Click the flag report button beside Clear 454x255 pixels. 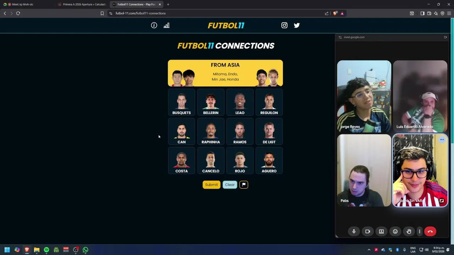click(x=244, y=185)
